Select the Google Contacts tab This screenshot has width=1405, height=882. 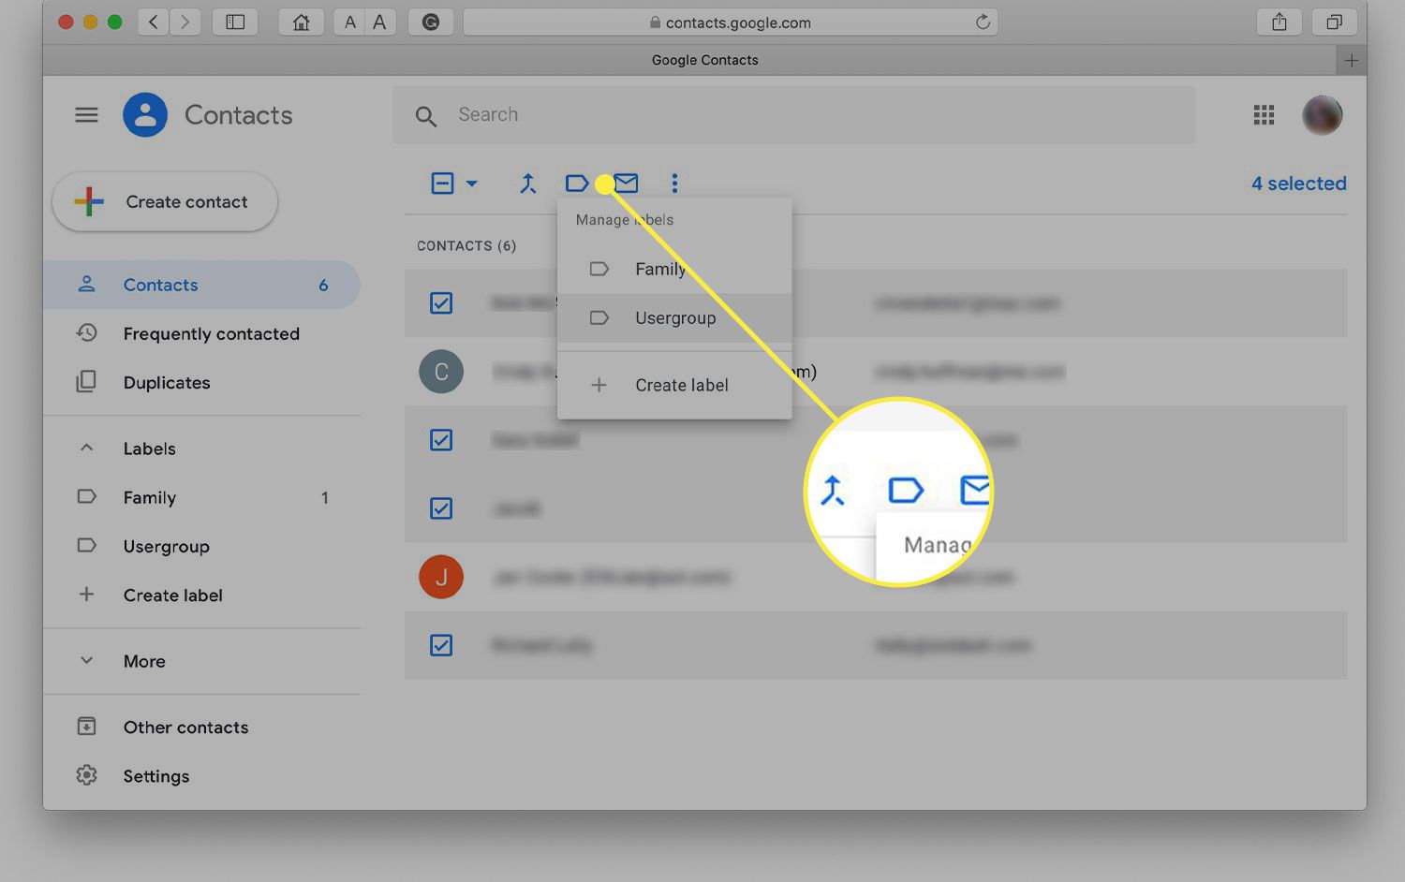(689, 60)
